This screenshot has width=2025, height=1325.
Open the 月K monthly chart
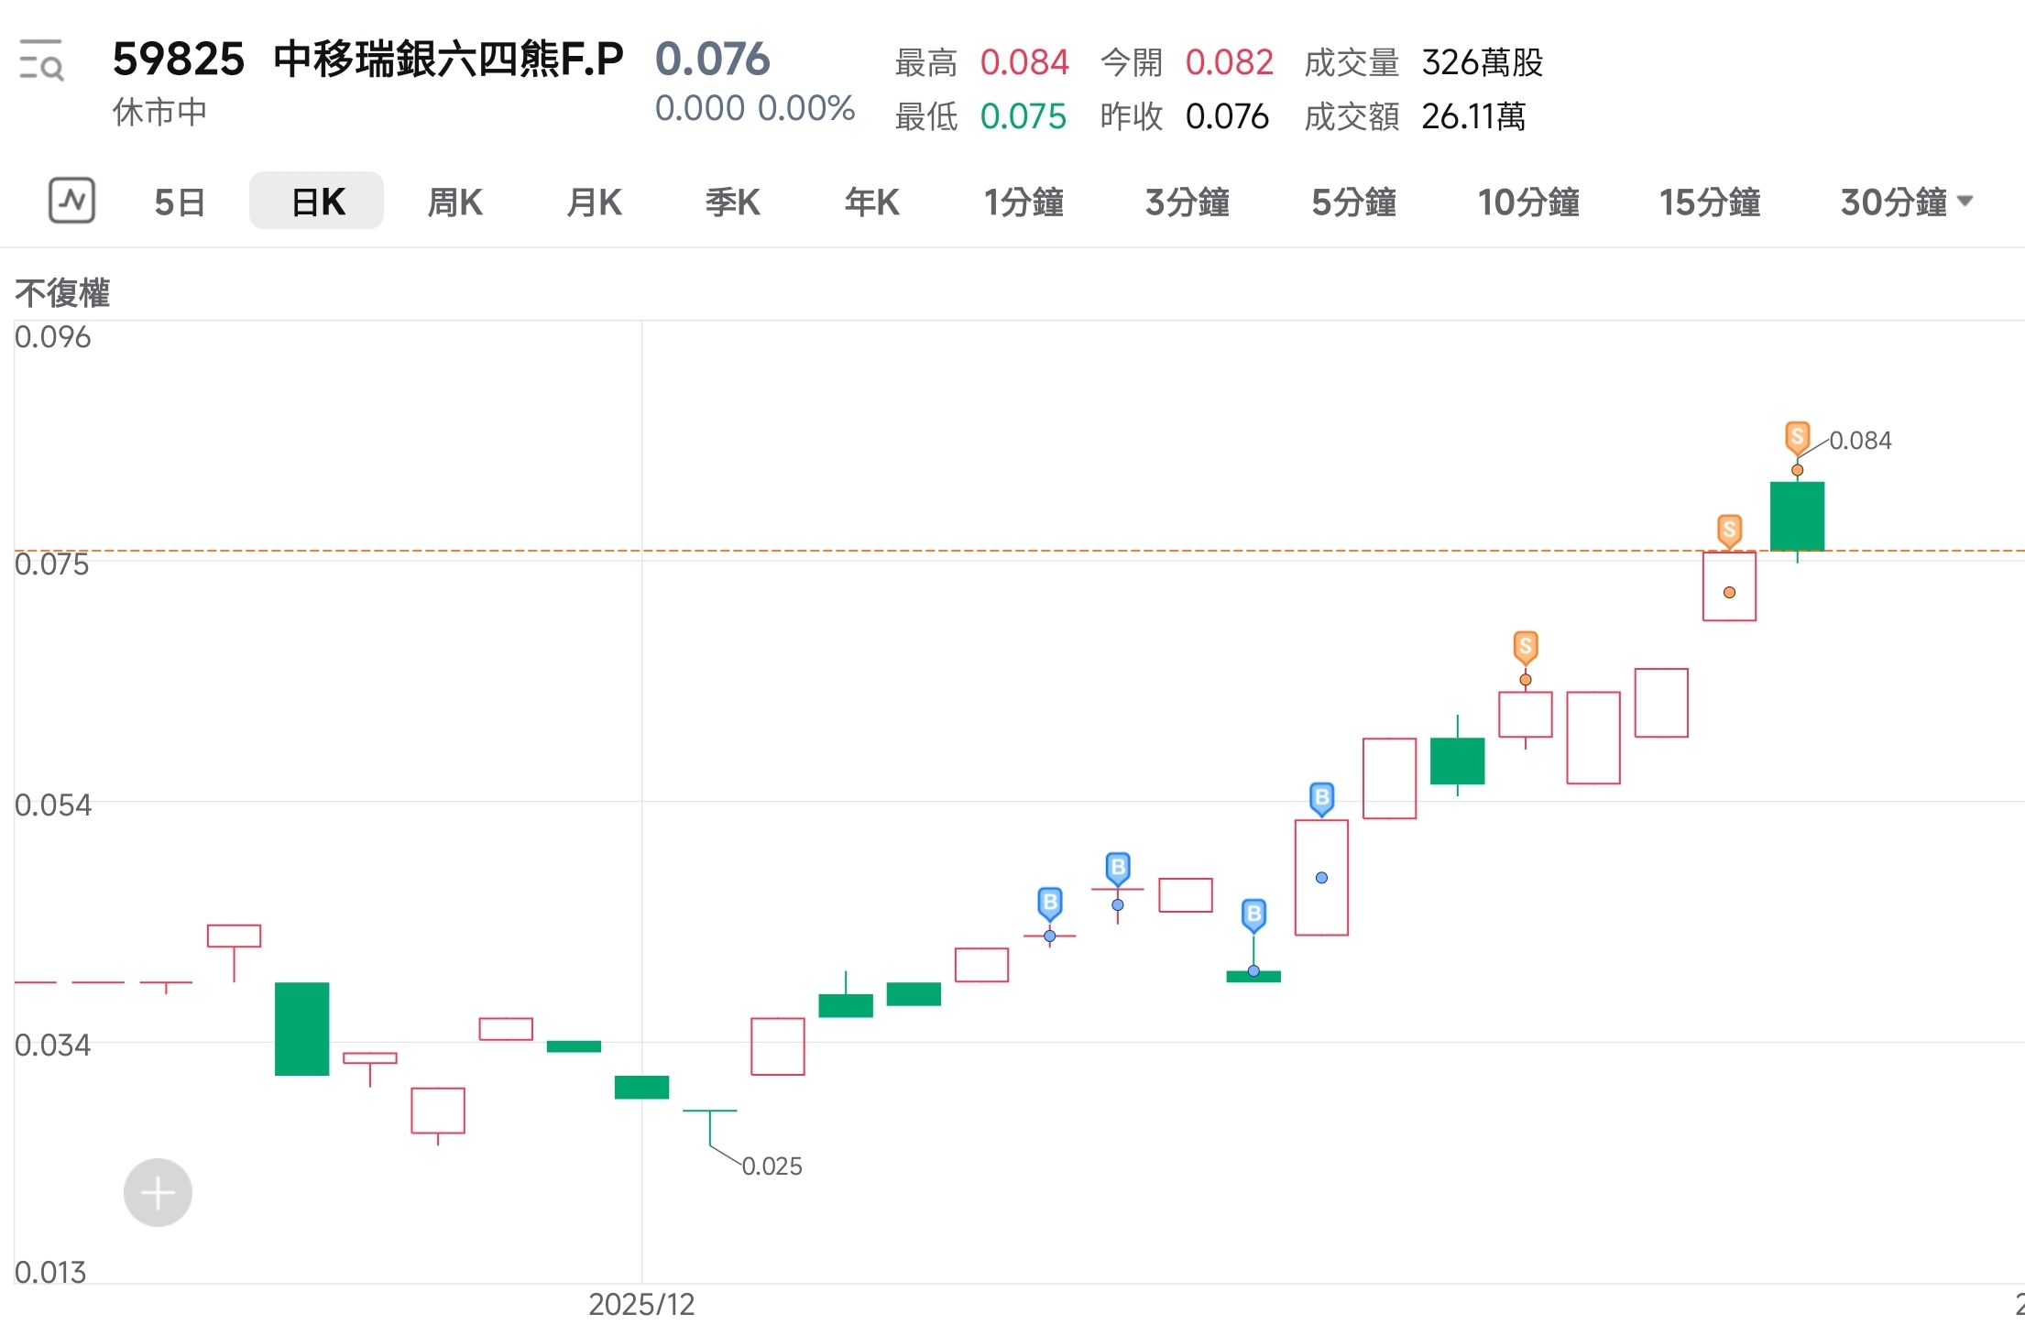[x=593, y=202]
